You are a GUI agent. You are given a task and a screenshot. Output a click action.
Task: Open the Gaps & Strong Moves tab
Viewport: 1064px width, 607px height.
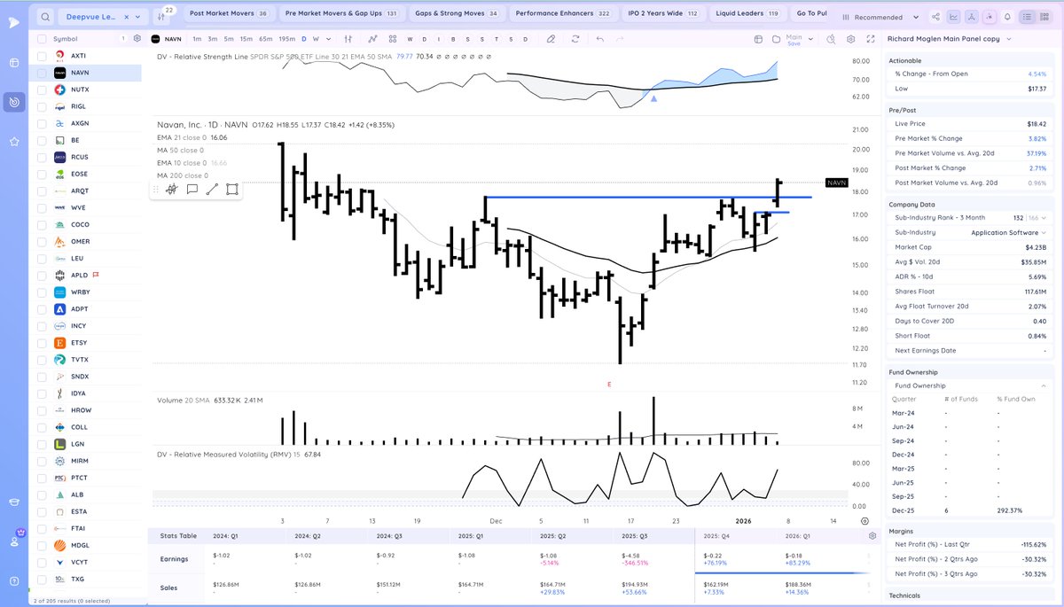coord(457,13)
